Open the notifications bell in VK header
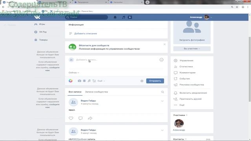251x141 pixels. [115, 17]
